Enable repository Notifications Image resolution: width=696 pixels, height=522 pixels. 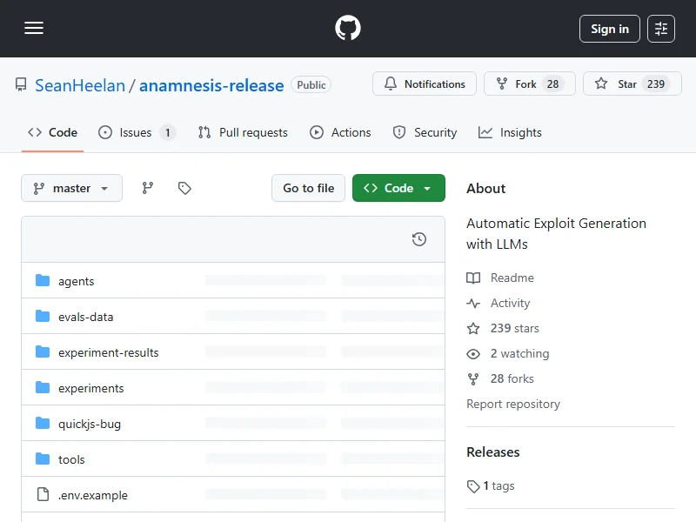(x=425, y=84)
